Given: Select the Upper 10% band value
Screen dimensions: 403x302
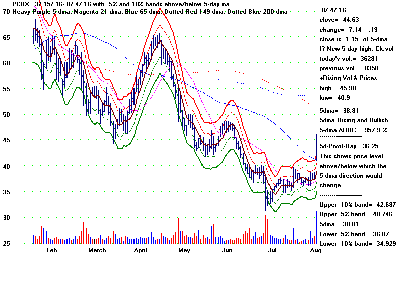Looking at the screenshot, I should pos(351,205).
